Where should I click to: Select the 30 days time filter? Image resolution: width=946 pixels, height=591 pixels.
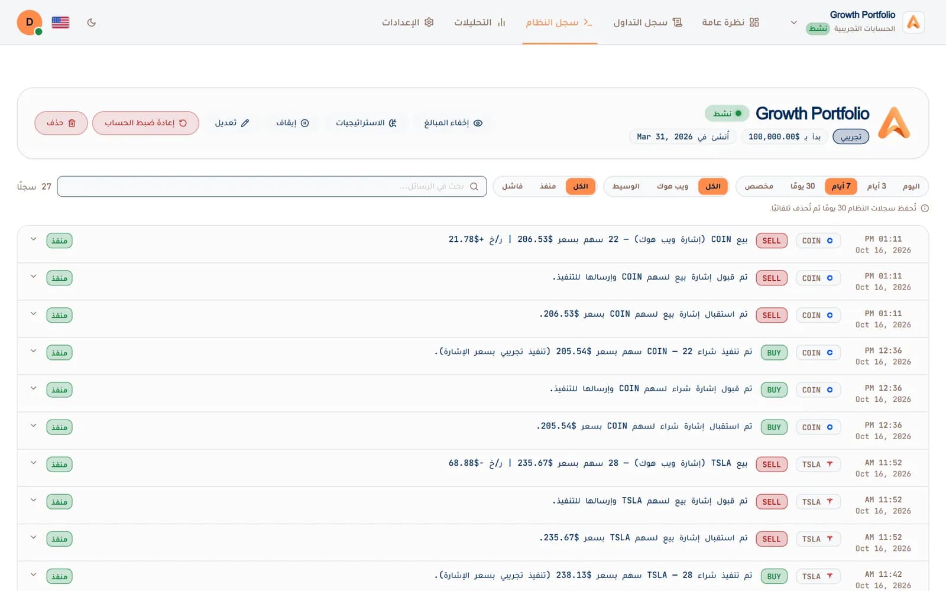(802, 186)
